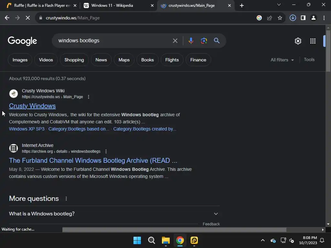Open the Chrome profile avatar
The height and width of the screenshot is (248, 331).
[x=314, y=18]
